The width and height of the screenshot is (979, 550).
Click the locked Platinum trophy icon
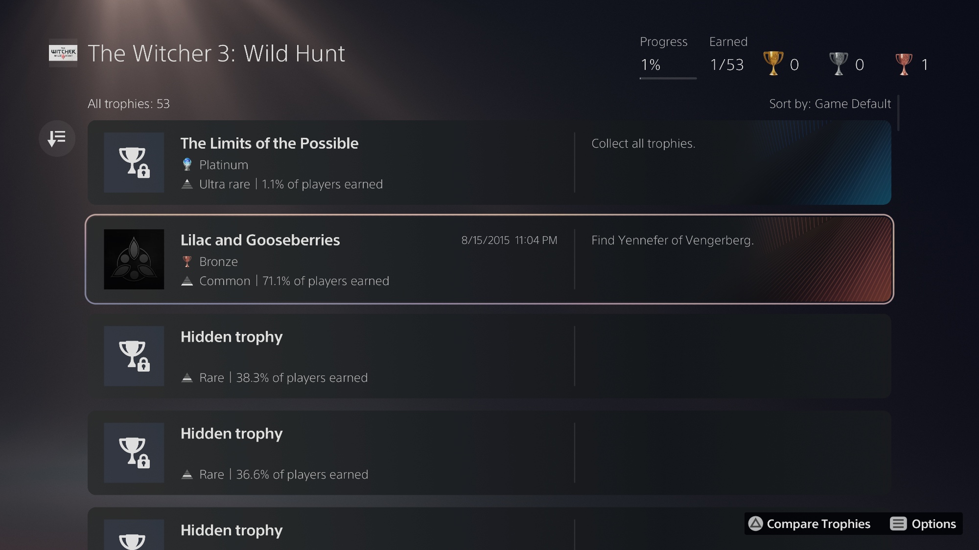[134, 162]
